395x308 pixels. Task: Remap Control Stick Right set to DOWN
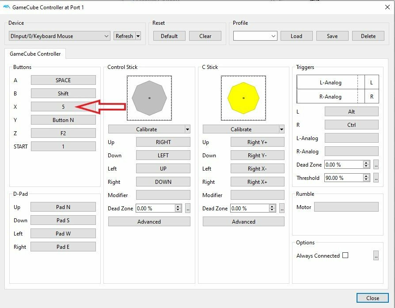coord(163,182)
